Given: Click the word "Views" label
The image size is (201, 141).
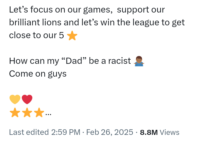Looking at the screenshot, I should click(170, 132).
